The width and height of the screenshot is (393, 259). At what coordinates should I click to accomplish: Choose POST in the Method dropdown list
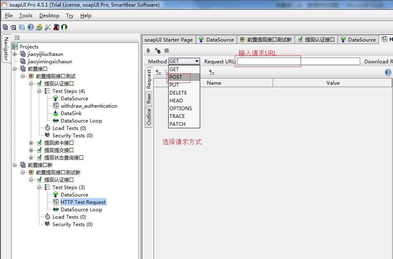point(176,77)
